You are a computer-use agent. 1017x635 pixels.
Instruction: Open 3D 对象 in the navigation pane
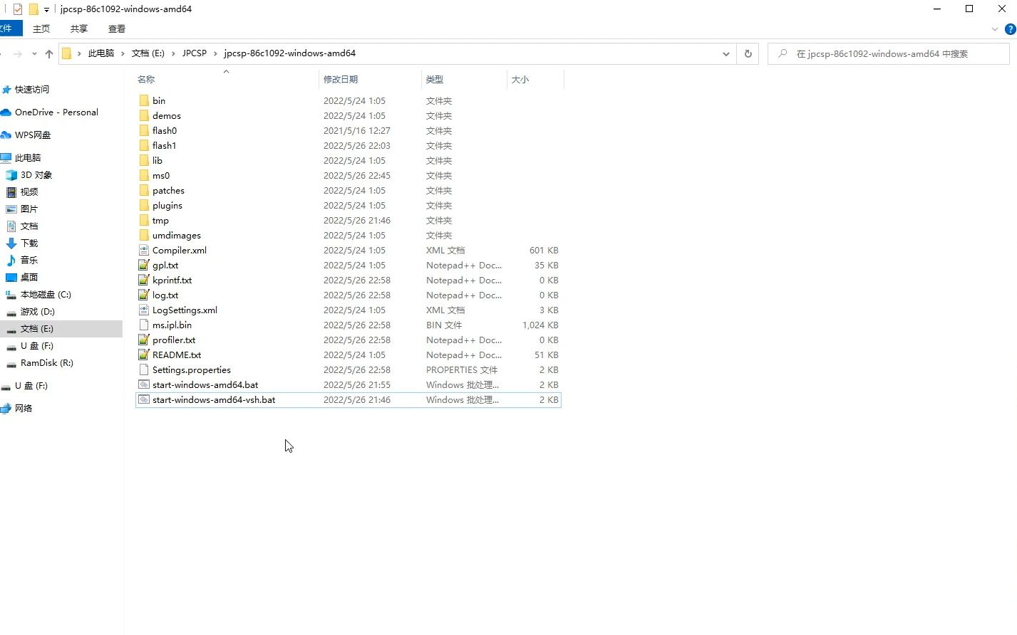point(36,174)
